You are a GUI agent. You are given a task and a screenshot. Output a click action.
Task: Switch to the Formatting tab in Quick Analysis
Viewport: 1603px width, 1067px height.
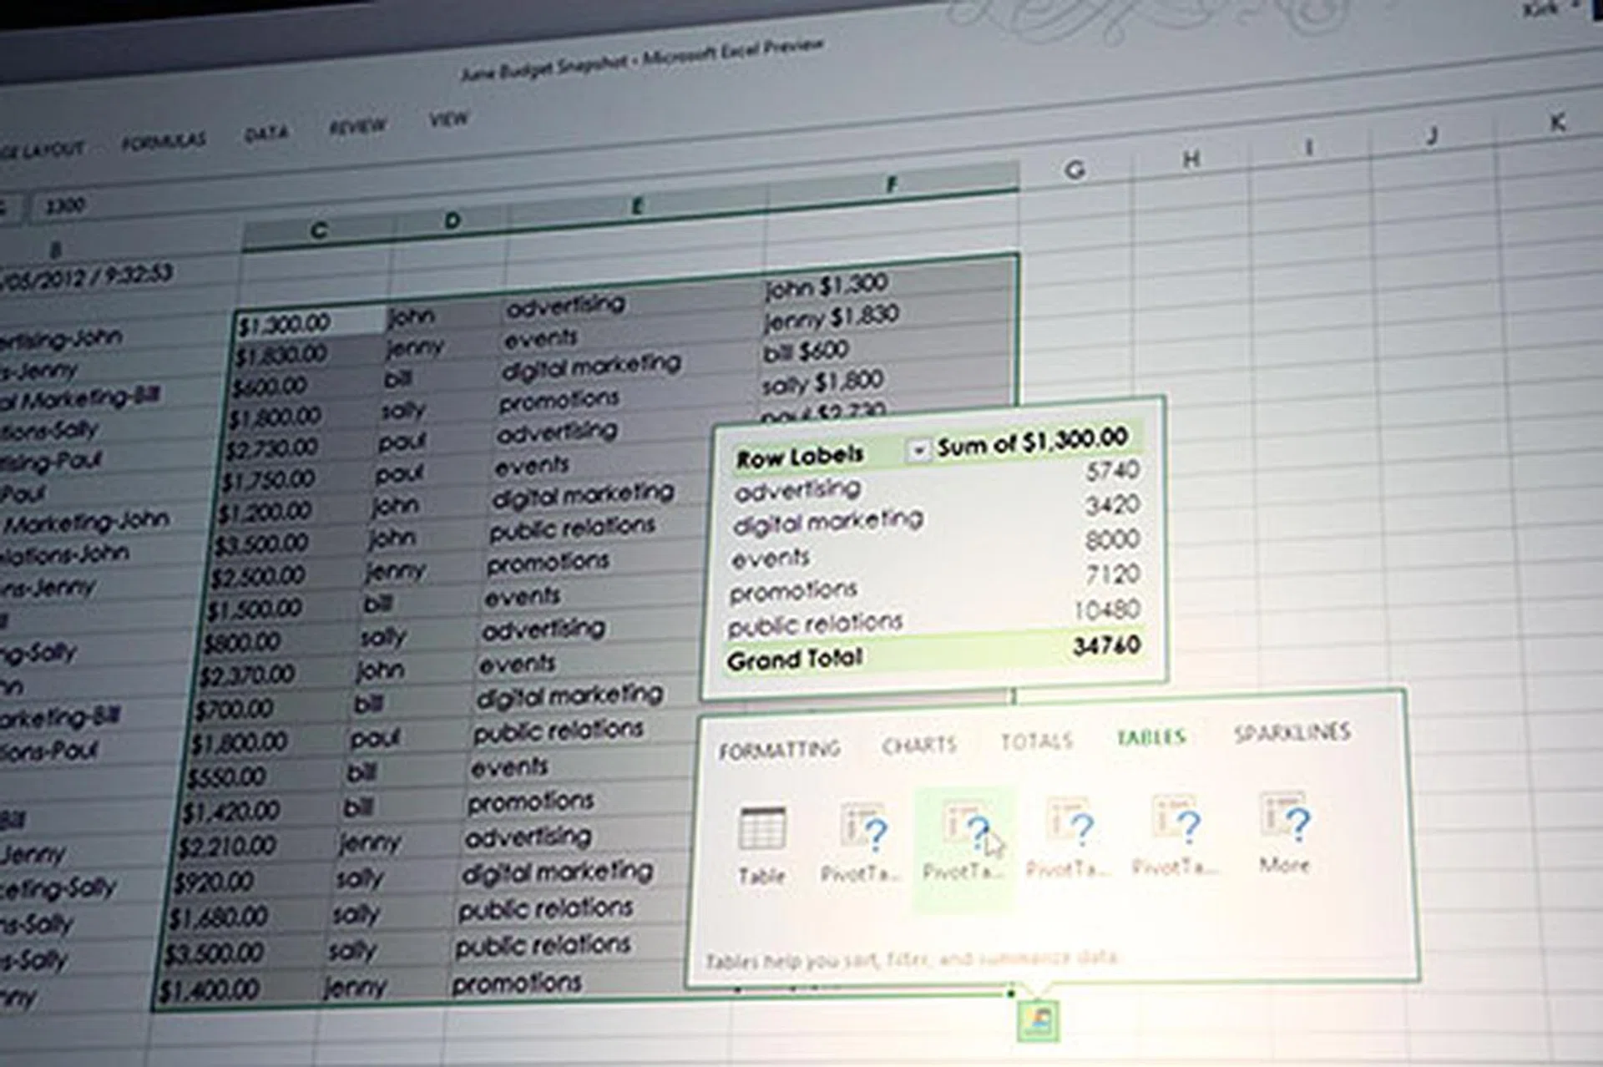click(779, 750)
